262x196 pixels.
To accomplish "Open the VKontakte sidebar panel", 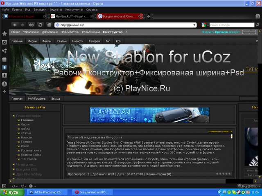I will coord(5,67).
